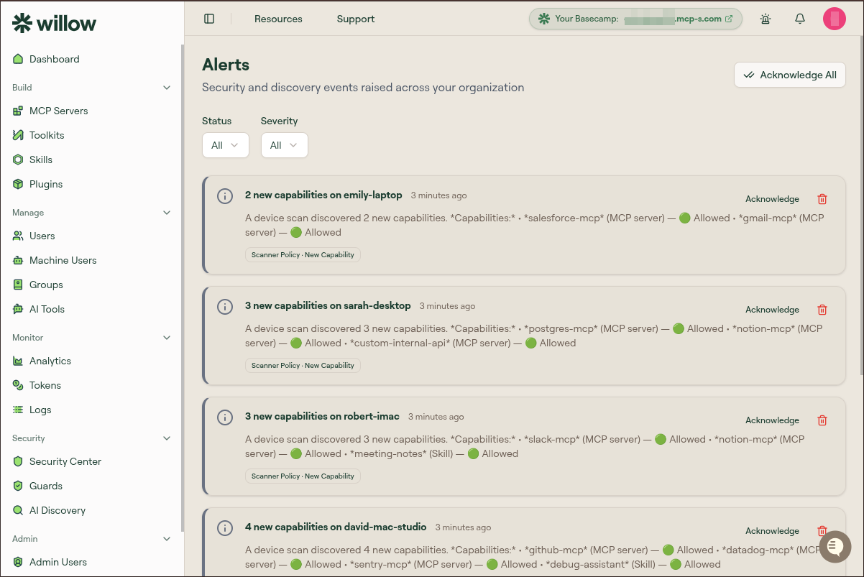This screenshot has width=864, height=577.
Task: Click the Willow logo
Action: 54,23
